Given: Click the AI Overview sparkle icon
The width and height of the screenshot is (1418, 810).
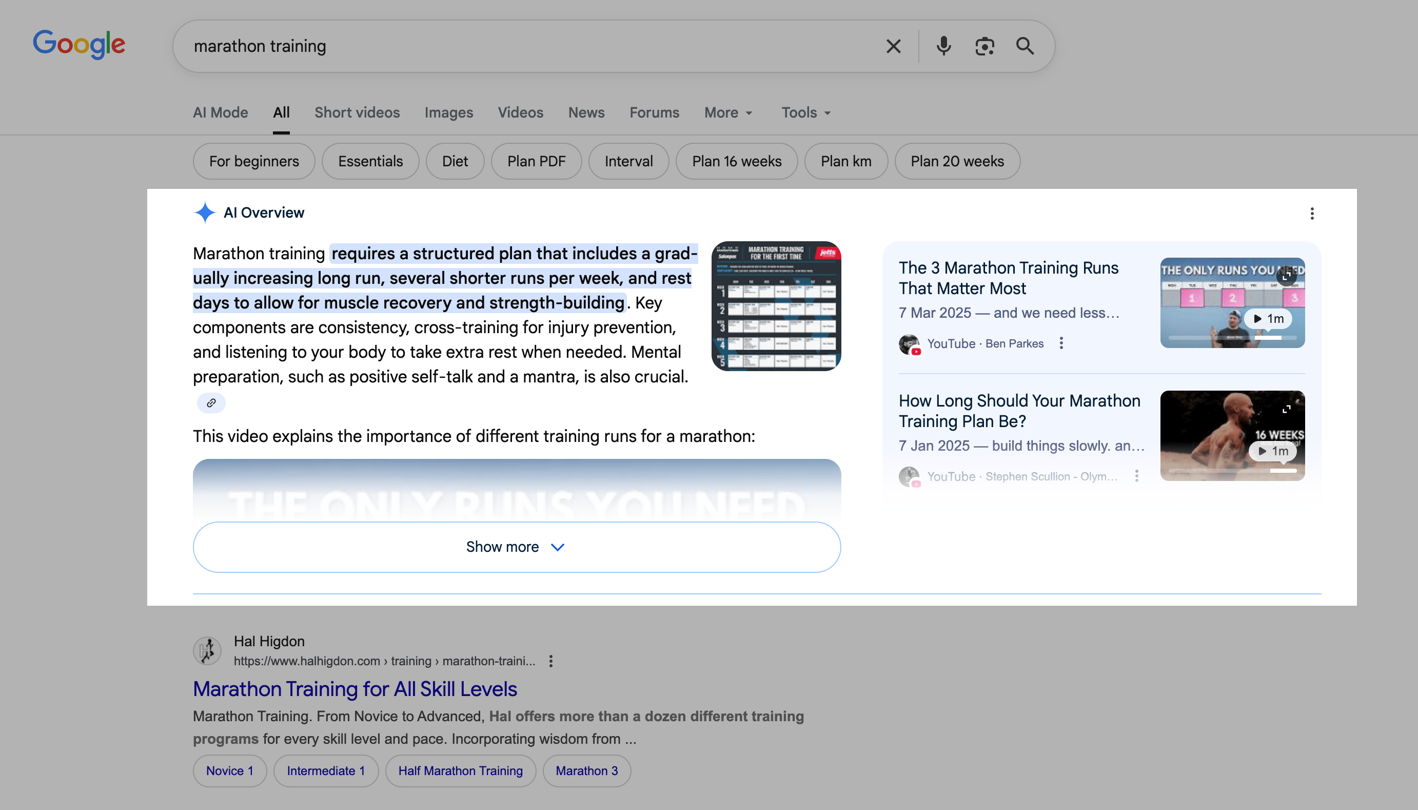Looking at the screenshot, I should [205, 213].
